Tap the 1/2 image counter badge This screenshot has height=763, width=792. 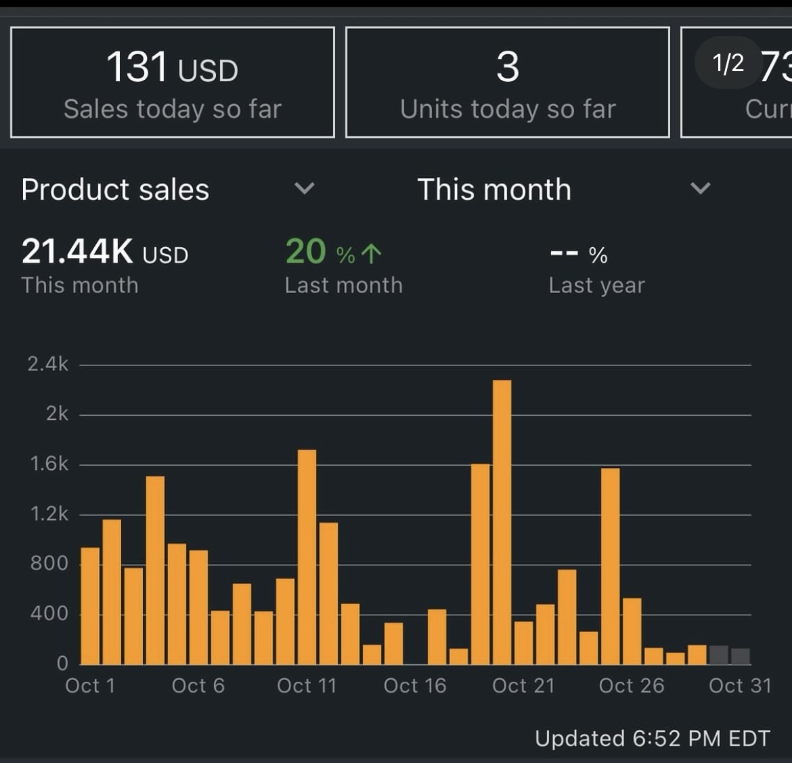coord(728,63)
